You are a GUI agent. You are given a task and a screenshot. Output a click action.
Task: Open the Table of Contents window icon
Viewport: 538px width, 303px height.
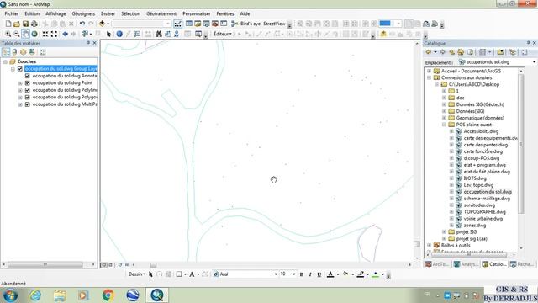click(188, 24)
